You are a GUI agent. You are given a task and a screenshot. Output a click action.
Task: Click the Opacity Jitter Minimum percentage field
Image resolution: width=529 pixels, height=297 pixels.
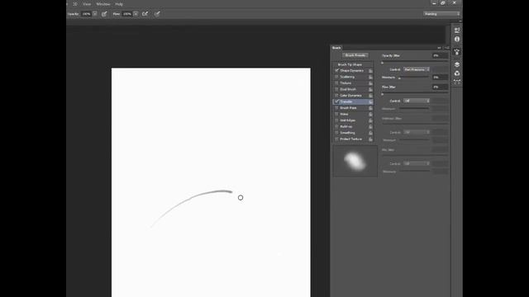tap(441, 78)
